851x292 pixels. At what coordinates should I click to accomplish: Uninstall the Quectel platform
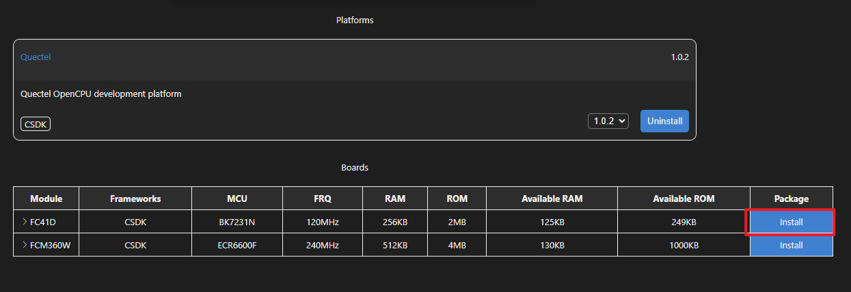click(x=664, y=121)
